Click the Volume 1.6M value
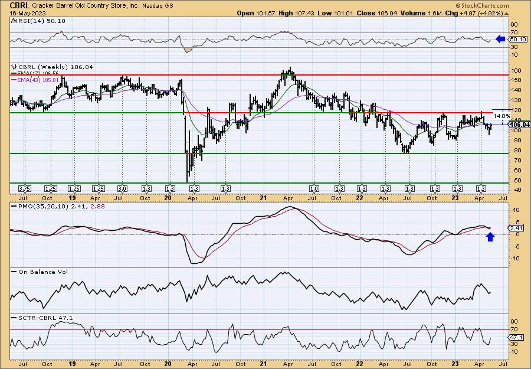The image size is (531, 369). tap(421, 13)
